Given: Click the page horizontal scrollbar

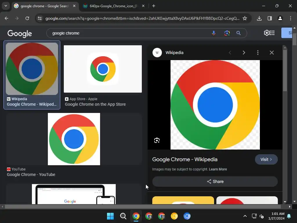Looking at the screenshot, I should pyautogui.click(x=143, y=207).
